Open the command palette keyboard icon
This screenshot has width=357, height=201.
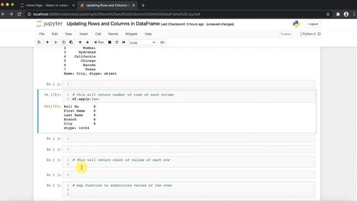click(x=162, y=42)
